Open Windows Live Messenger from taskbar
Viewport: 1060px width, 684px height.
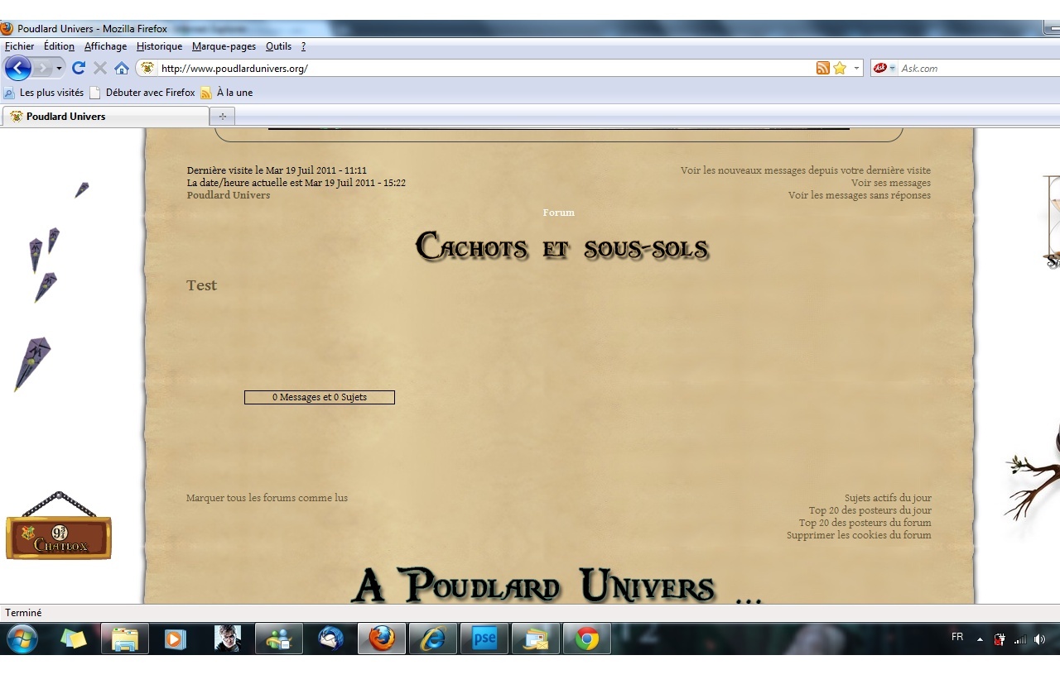click(x=279, y=639)
